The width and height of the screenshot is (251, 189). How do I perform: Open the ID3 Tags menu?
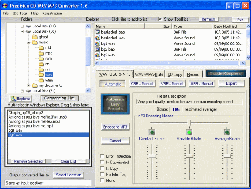(x=20, y=13)
